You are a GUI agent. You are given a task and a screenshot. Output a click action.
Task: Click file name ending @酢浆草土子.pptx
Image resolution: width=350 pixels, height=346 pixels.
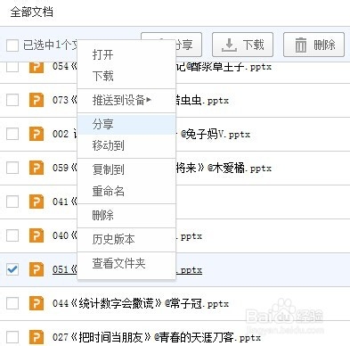[x=224, y=67]
